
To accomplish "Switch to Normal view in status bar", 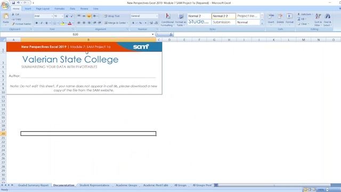I will point(305,190).
